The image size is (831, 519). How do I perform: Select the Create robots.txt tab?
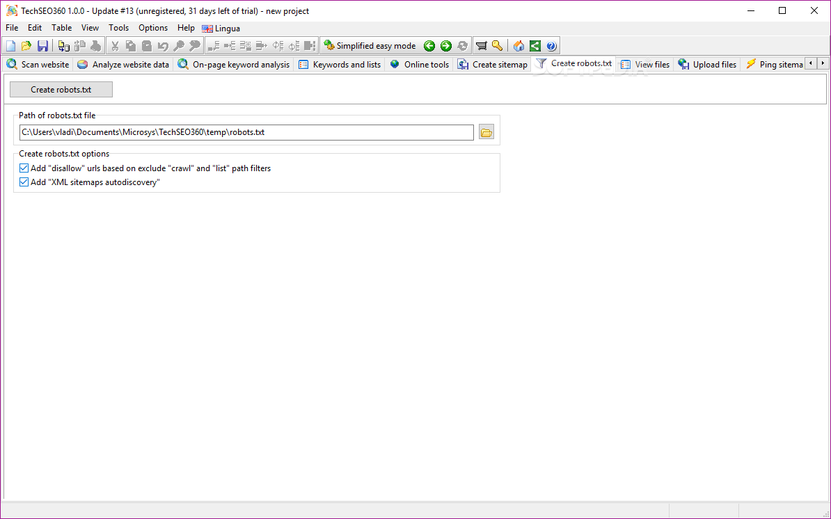(574, 63)
